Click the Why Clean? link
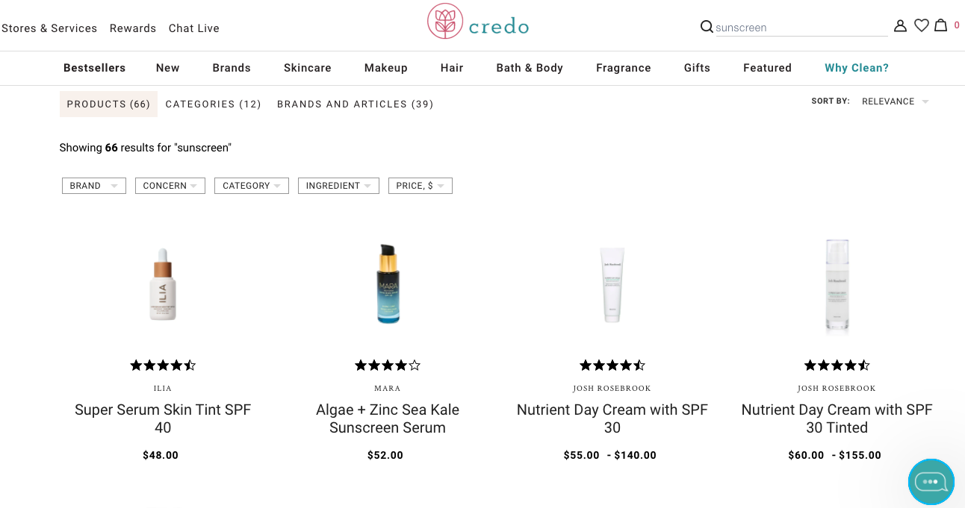965x508 pixels. coord(856,68)
